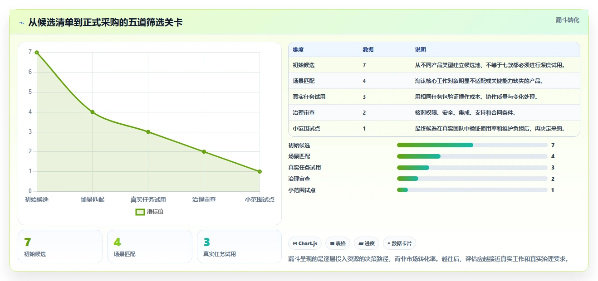
Task: Click the footer note starting 漏斗呈现的是
Action: coord(429,259)
